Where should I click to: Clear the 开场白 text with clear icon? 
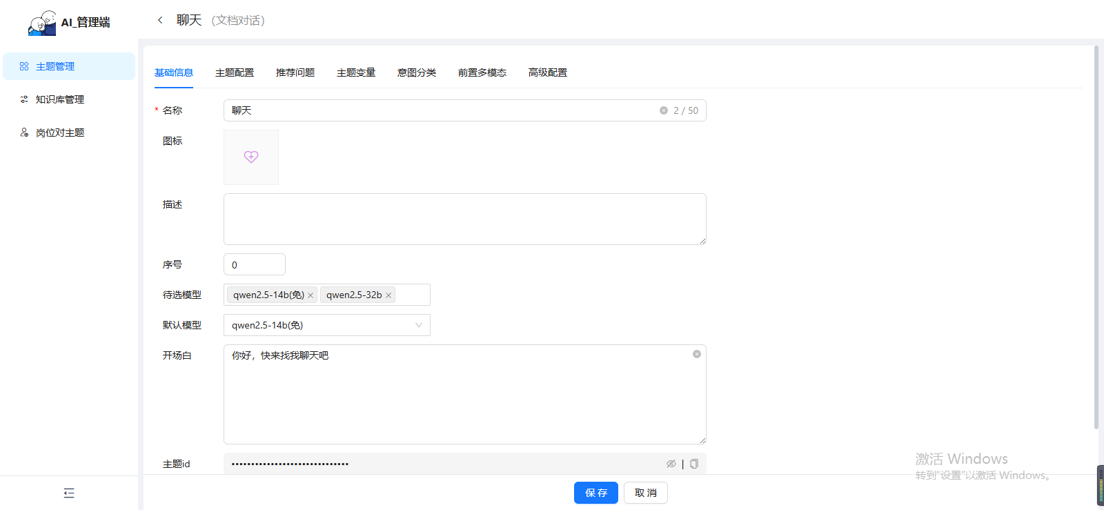click(x=696, y=354)
